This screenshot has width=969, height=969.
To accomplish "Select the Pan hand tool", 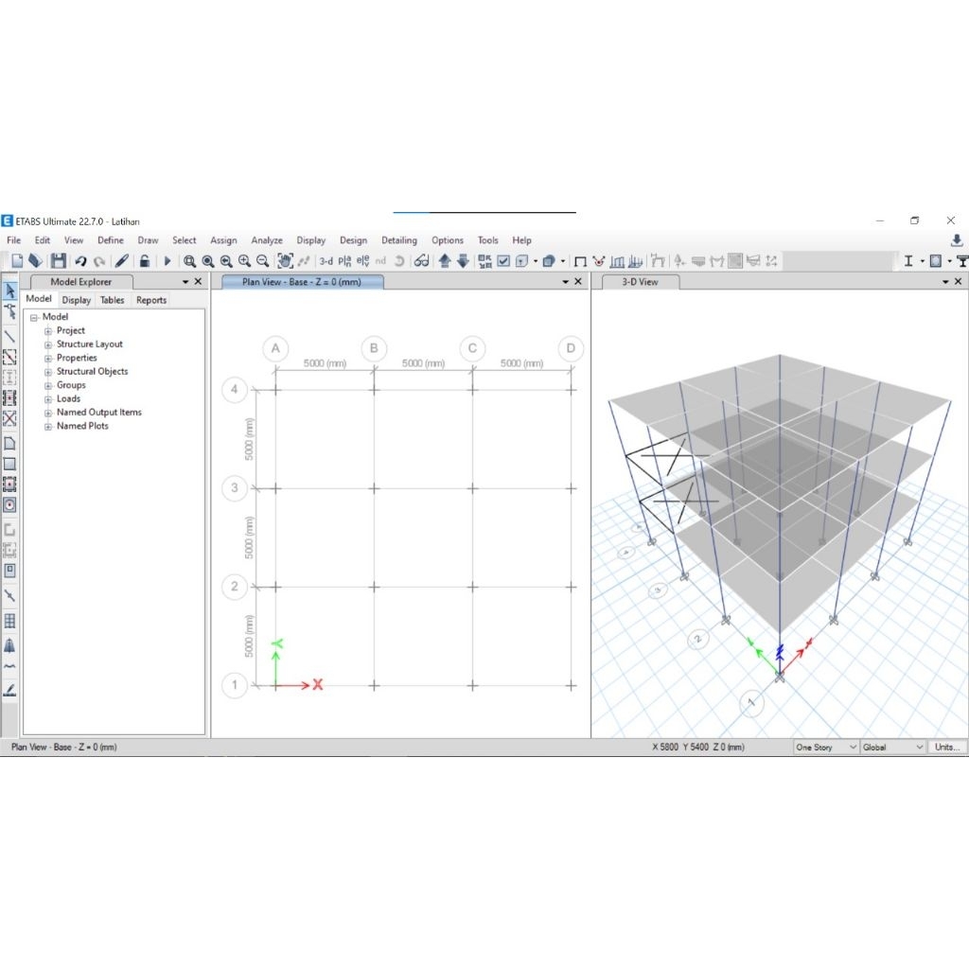I will (283, 261).
